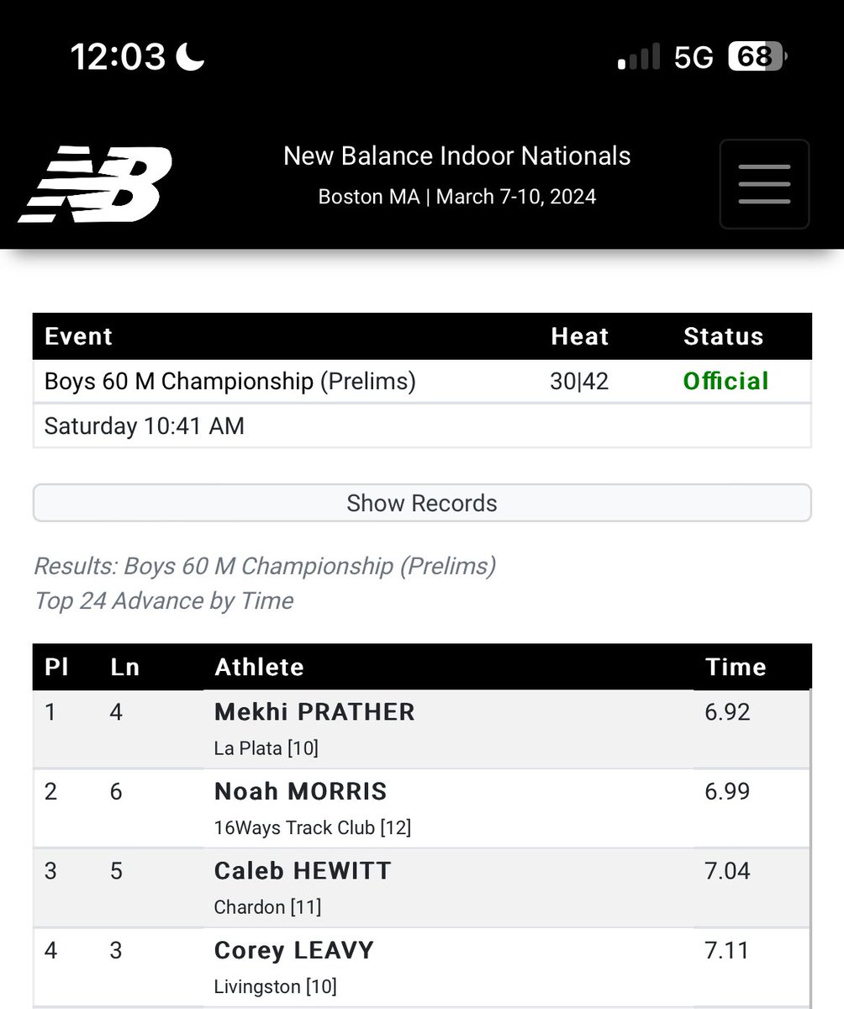The image size is (844, 1009).
Task: Sort results by Time column header
Action: pyautogui.click(x=736, y=667)
